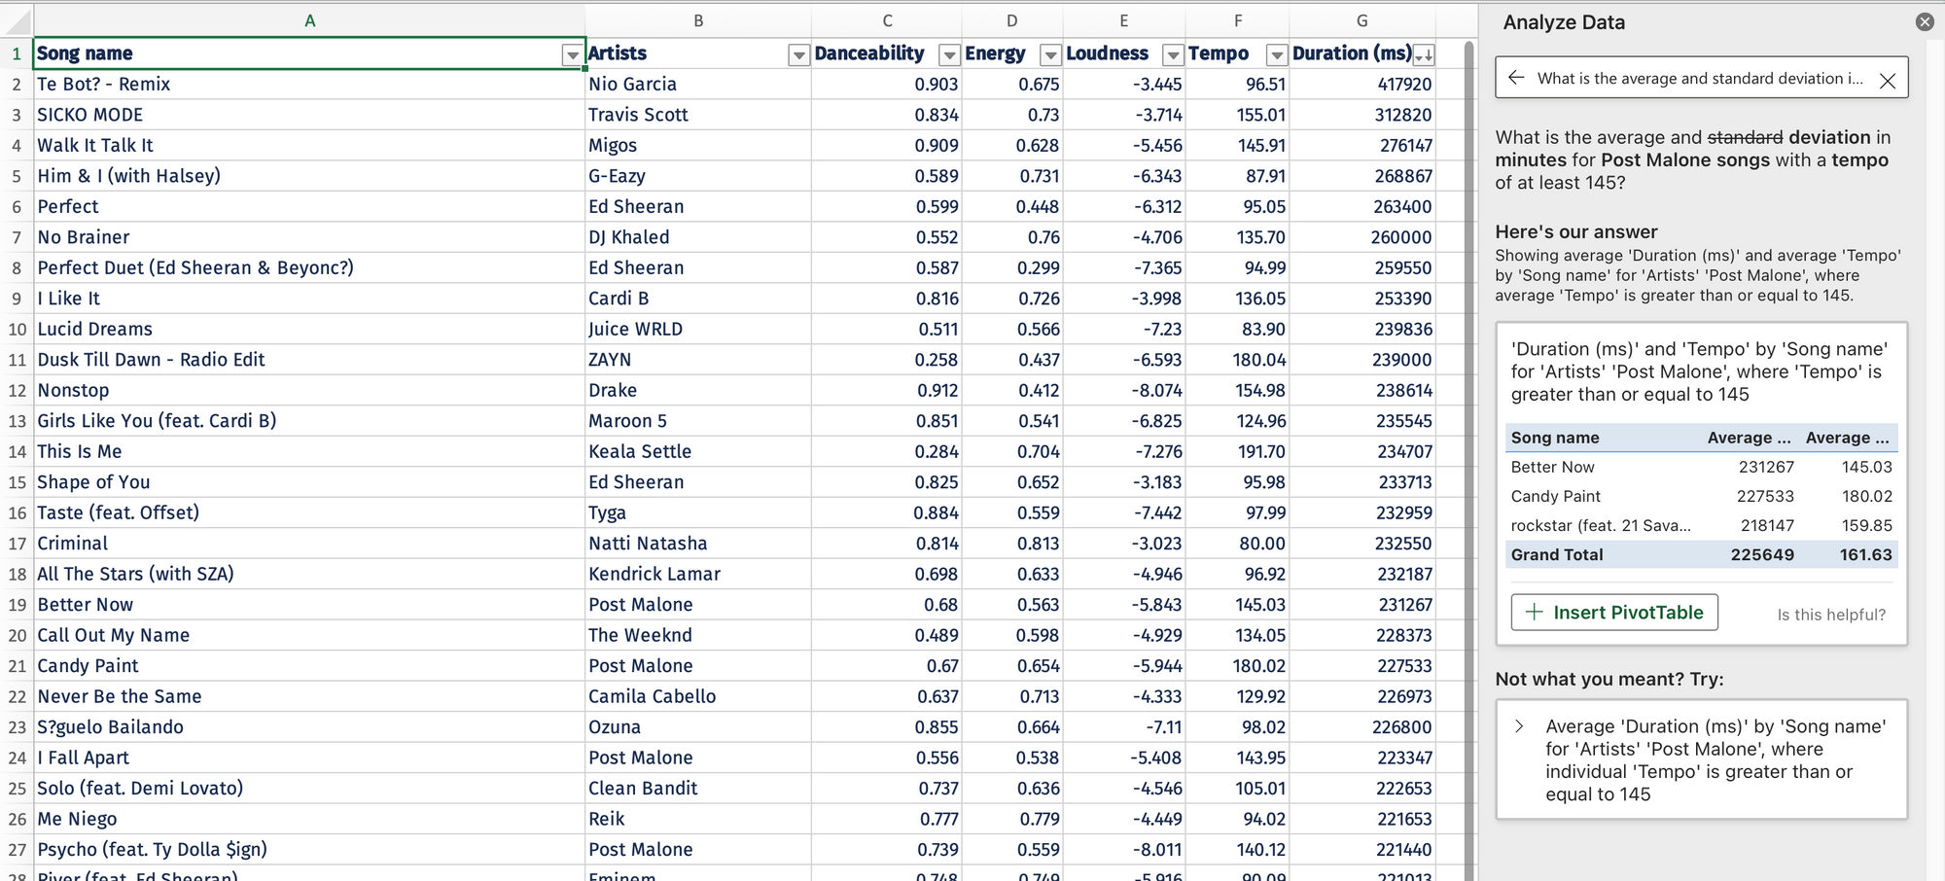The height and width of the screenshot is (881, 1945).
Task: Open the Artists filter dropdown
Action: pyautogui.click(x=798, y=54)
